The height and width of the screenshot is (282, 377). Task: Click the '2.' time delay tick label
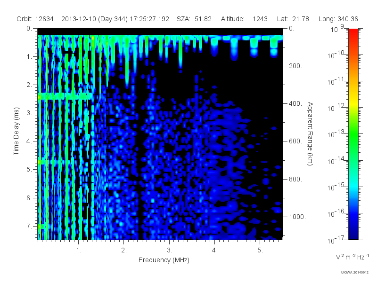tap(29, 85)
